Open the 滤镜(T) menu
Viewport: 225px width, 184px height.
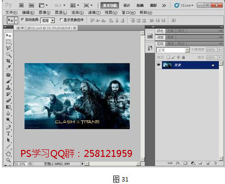tap(94, 12)
